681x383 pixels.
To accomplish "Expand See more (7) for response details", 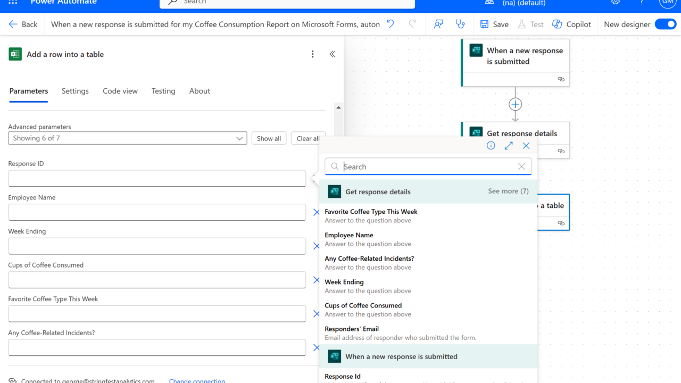I will coord(508,191).
